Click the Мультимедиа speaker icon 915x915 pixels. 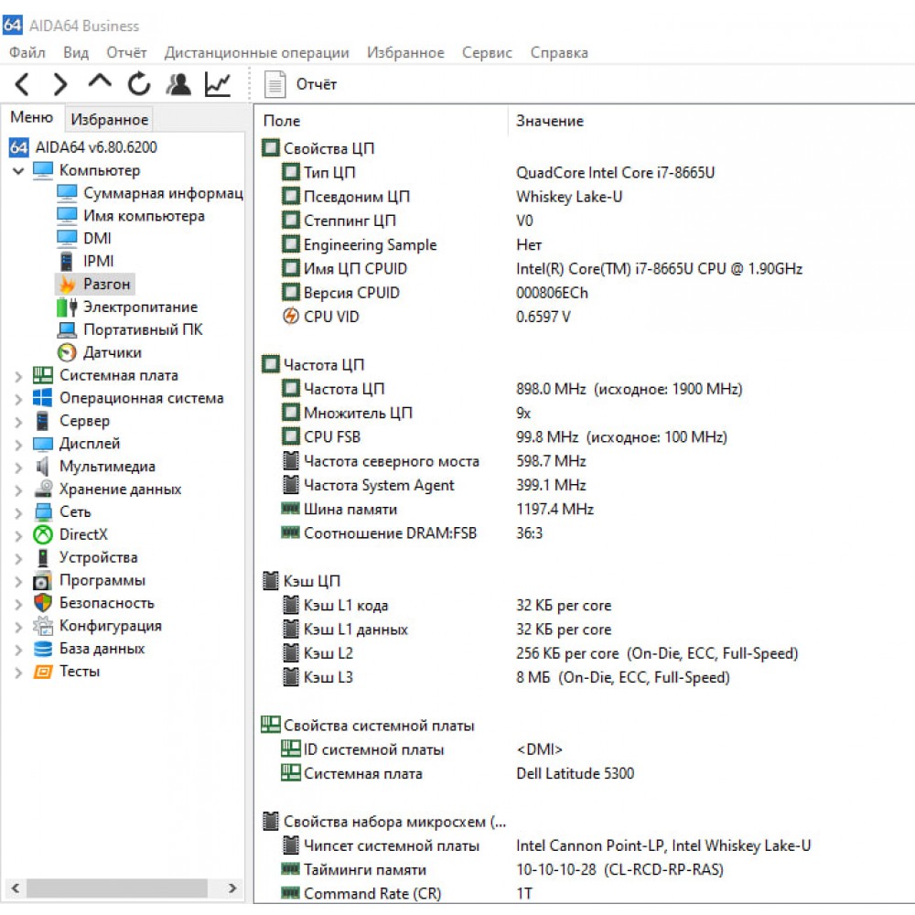point(42,467)
